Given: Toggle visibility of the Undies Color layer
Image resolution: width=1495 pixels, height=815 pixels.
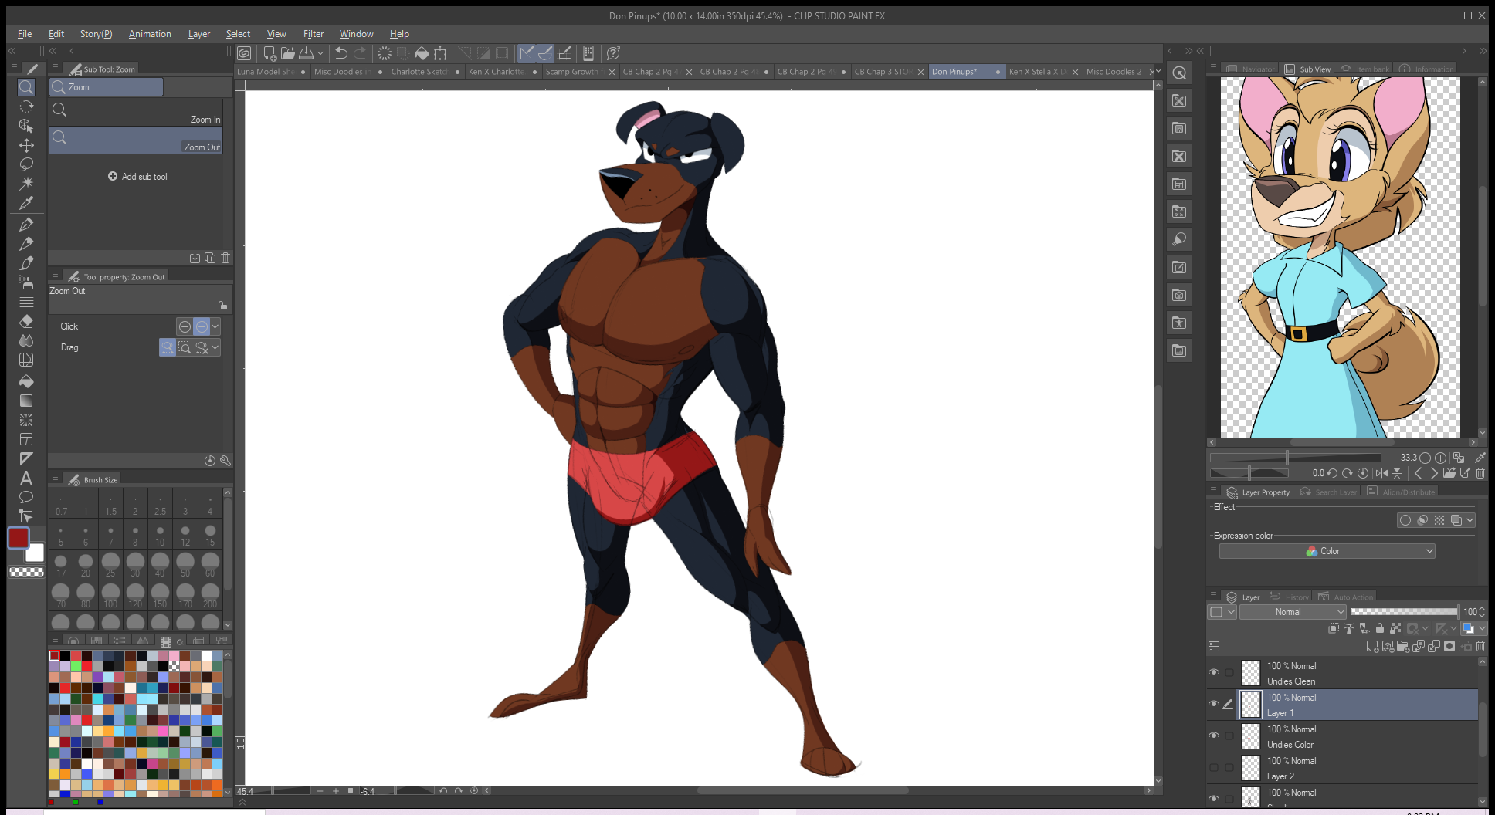Looking at the screenshot, I should click(1214, 736).
